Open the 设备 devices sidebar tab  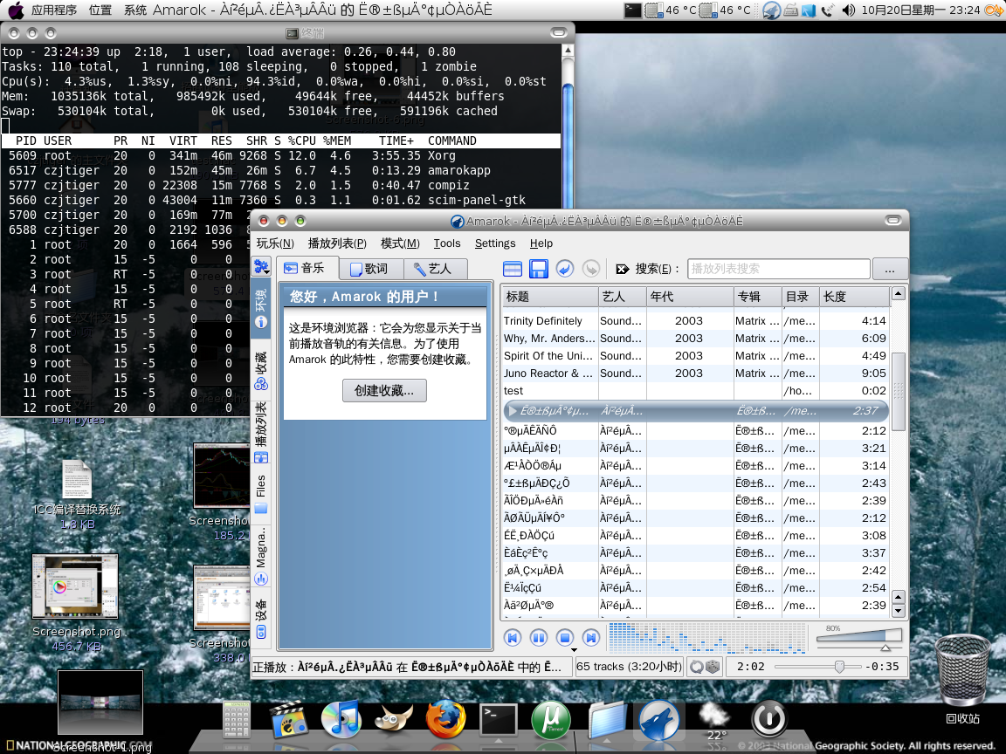click(261, 619)
